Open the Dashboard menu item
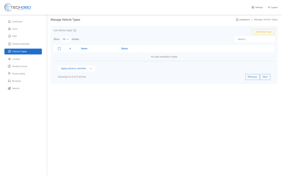Screen dimensions: 282x176 tap(23, 22)
